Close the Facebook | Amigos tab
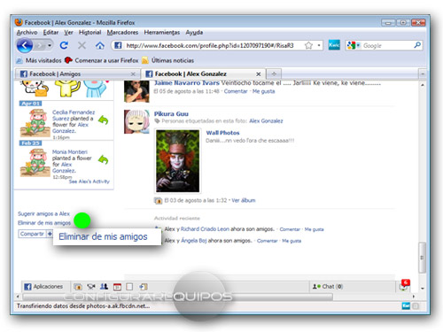Image resolution: width=443 pixels, height=332 pixels. pyautogui.click(x=133, y=73)
